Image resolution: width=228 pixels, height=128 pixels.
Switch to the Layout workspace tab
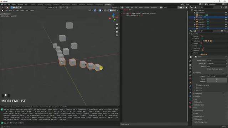point(33,5)
